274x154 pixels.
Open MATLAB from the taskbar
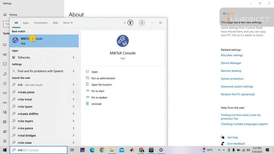click(x=131, y=150)
